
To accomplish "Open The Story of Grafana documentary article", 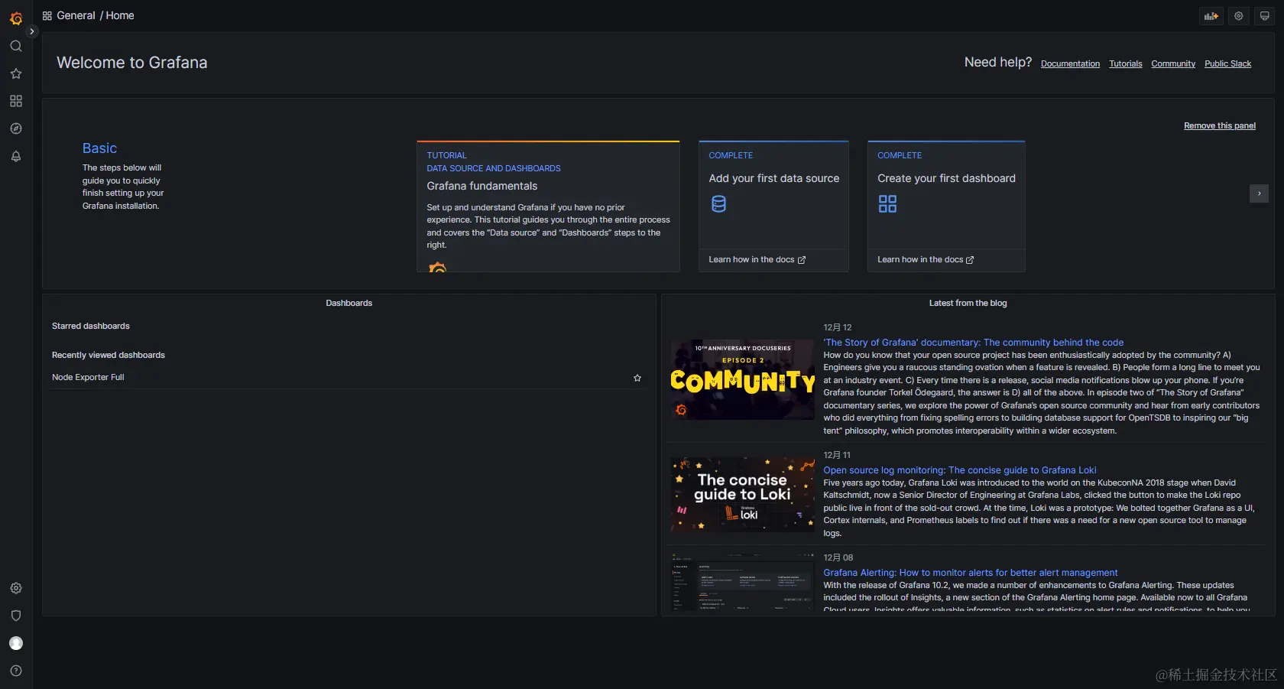I will (973, 343).
